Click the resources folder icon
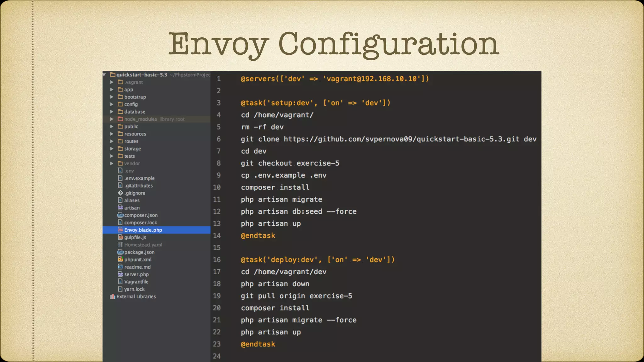 tap(120, 134)
